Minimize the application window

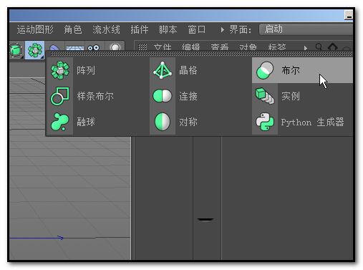(x=349, y=15)
